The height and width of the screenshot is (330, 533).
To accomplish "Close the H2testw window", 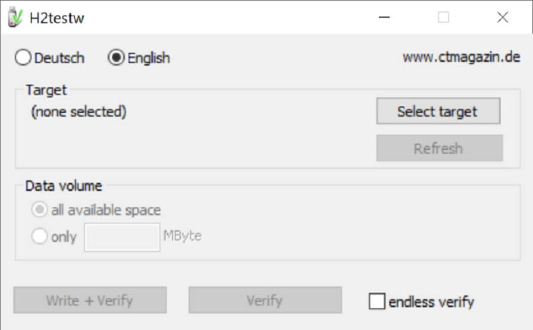I will pyautogui.click(x=502, y=17).
